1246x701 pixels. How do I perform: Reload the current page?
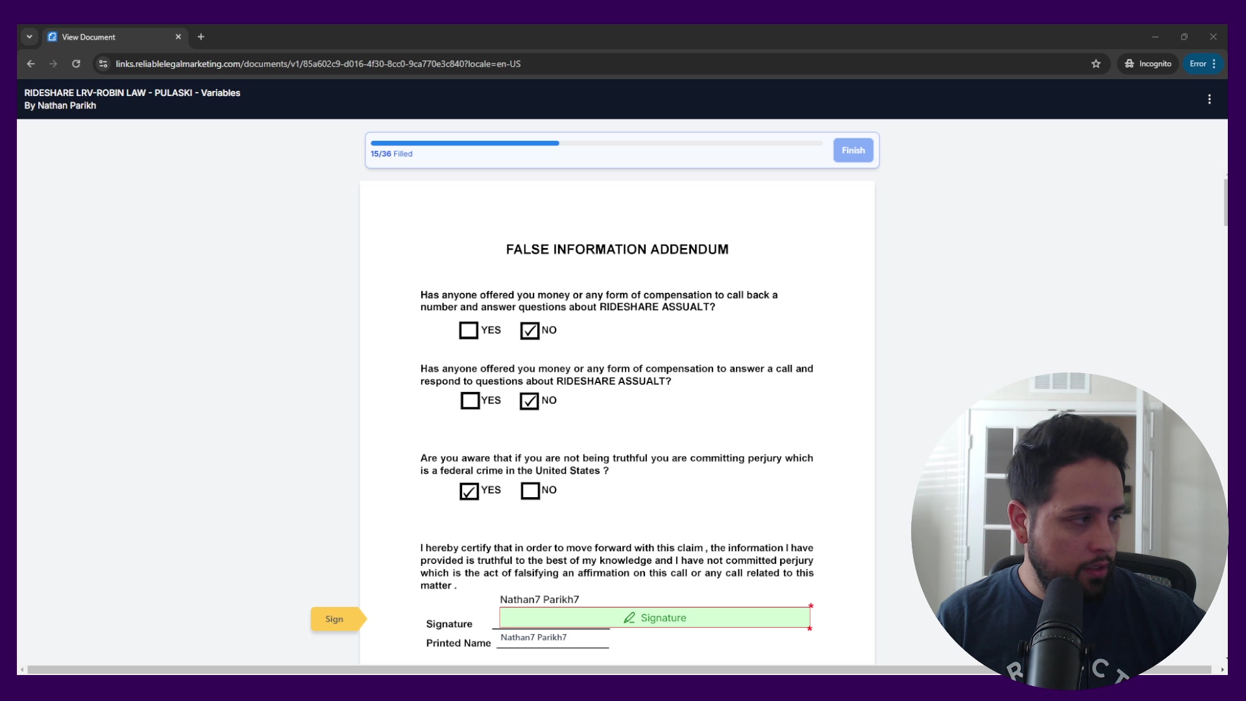click(76, 64)
